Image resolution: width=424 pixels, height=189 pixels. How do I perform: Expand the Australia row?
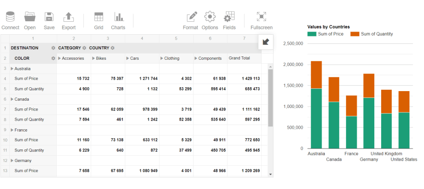click(x=12, y=69)
